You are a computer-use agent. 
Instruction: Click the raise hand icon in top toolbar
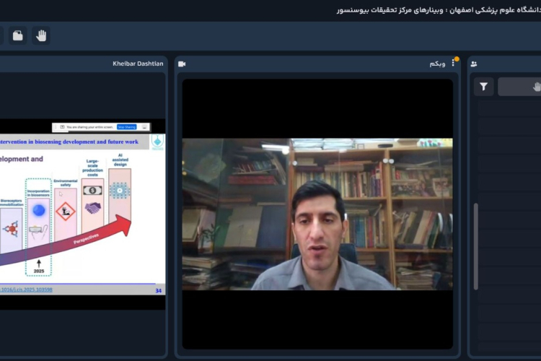coord(41,35)
